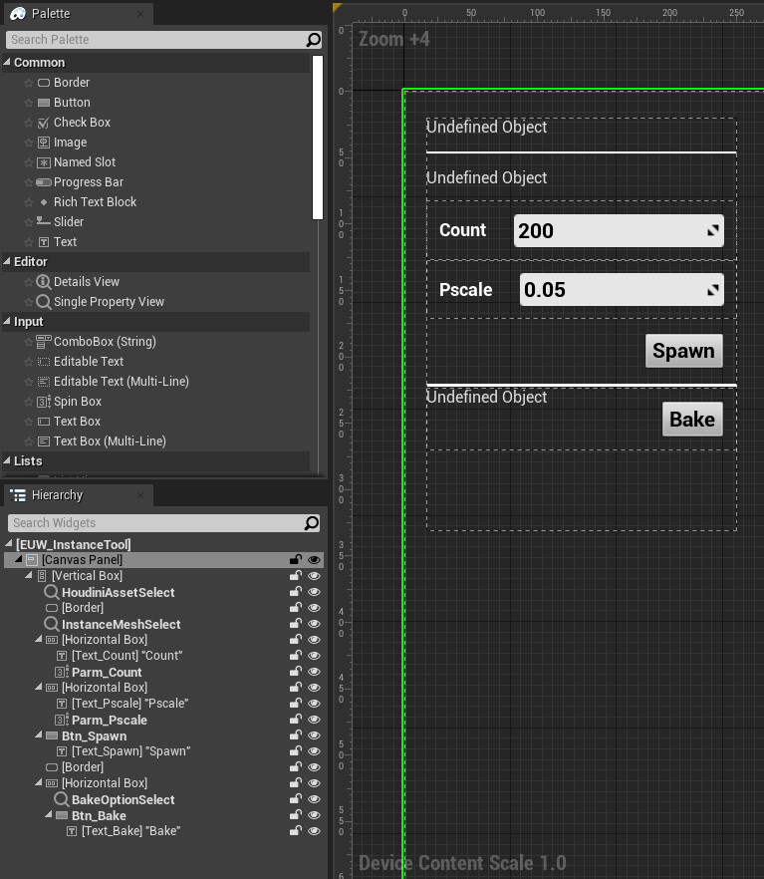
Task: Select the Spin Box palette icon
Action: click(x=43, y=402)
